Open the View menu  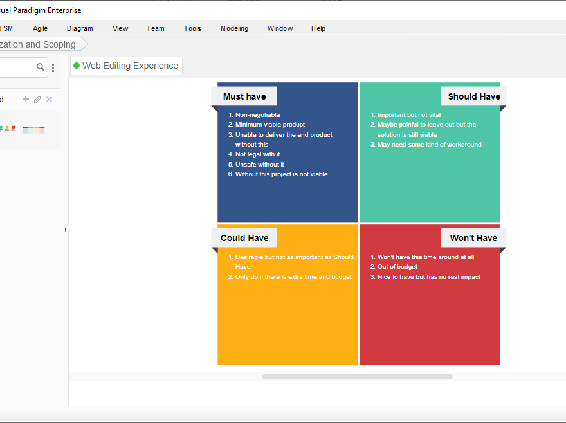pyautogui.click(x=120, y=28)
